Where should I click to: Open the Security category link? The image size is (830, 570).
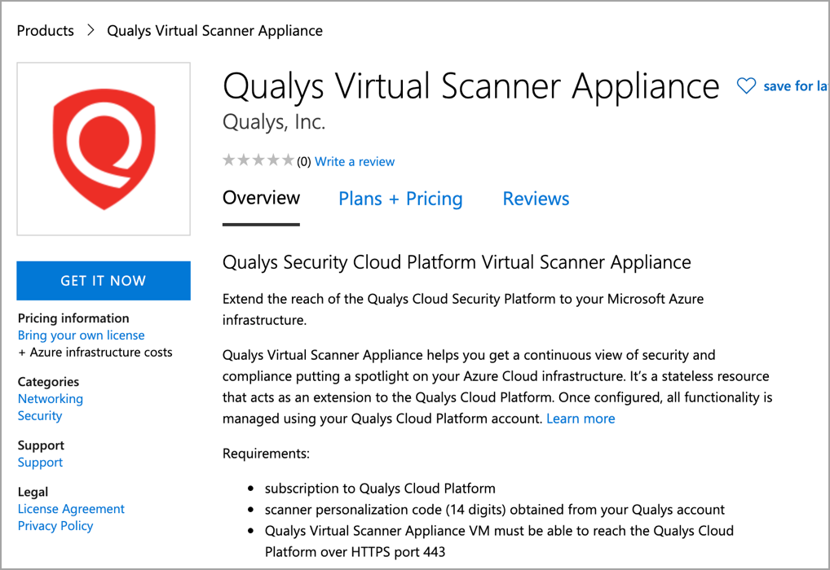click(x=40, y=416)
